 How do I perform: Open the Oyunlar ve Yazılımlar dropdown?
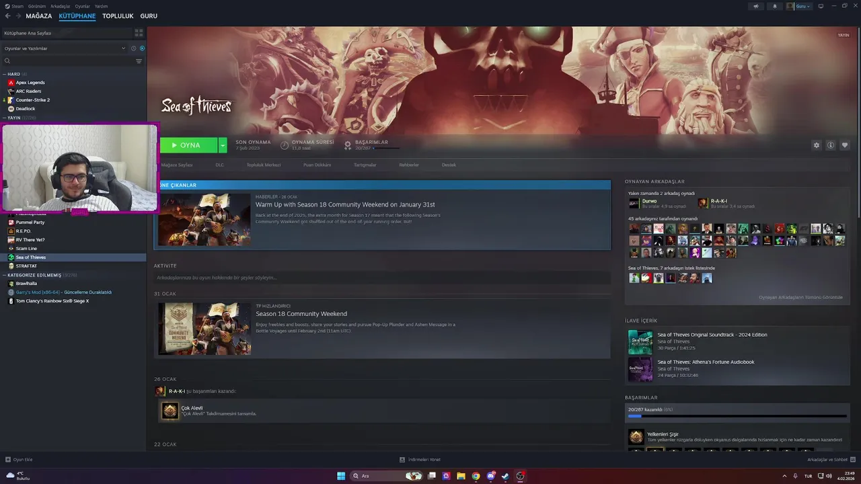[x=65, y=48]
